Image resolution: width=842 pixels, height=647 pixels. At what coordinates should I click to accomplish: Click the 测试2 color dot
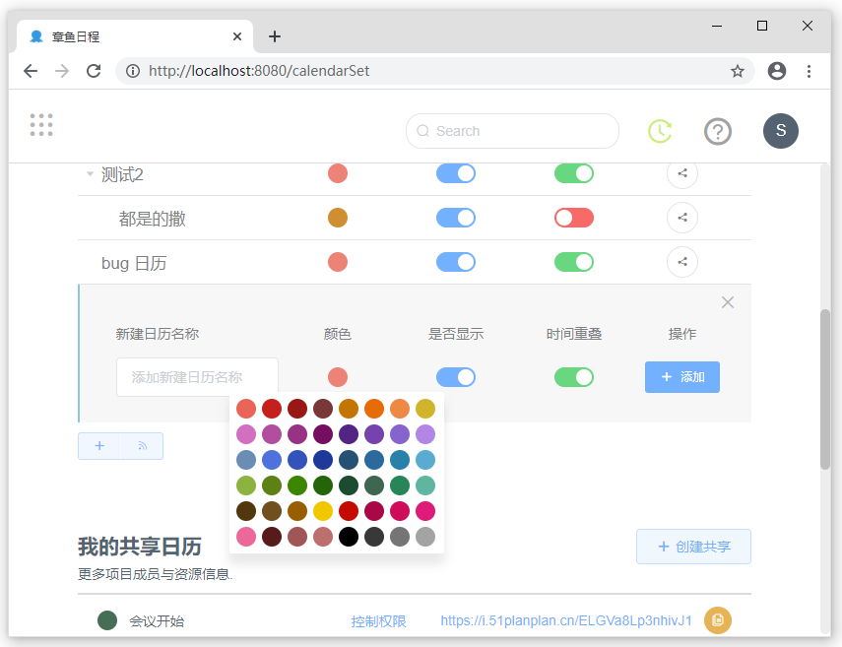coord(338,173)
